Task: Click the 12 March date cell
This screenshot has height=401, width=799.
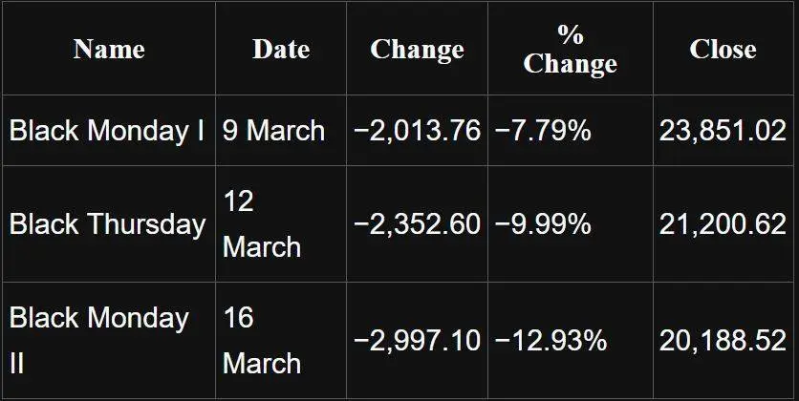Action: coord(261,224)
